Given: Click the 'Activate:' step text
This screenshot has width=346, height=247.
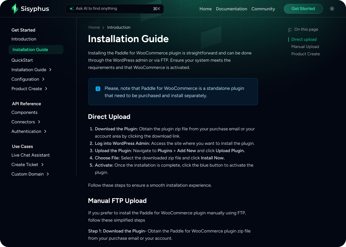Looking at the screenshot, I should [x=104, y=165].
